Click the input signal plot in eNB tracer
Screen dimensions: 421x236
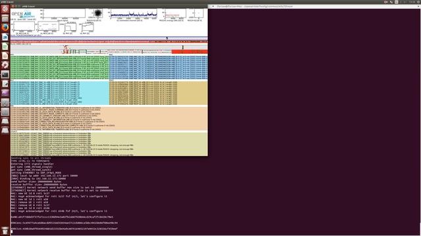point(64,13)
